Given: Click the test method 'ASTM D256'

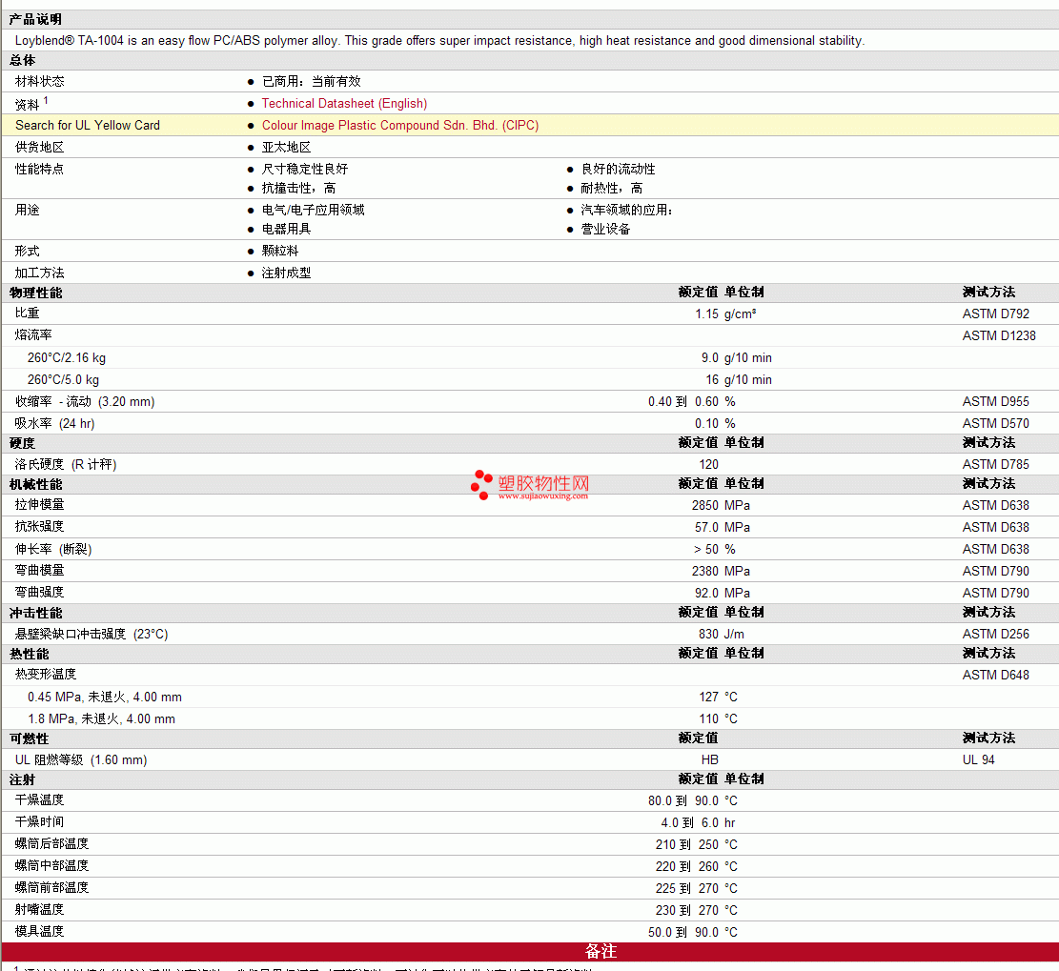Looking at the screenshot, I should point(996,634).
